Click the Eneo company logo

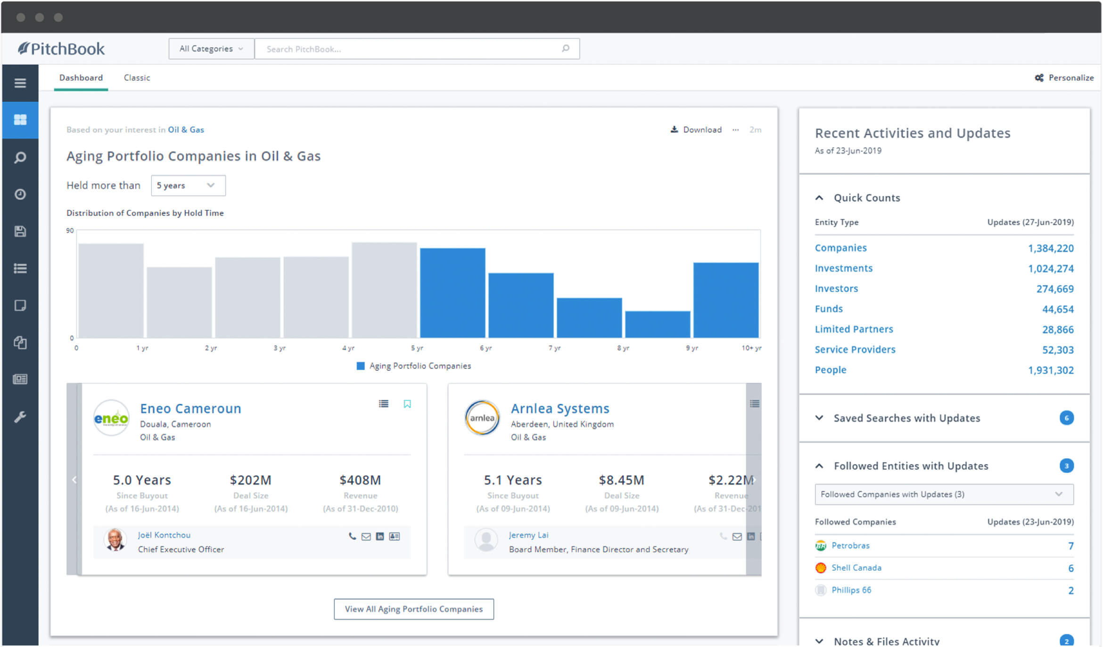pos(111,418)
